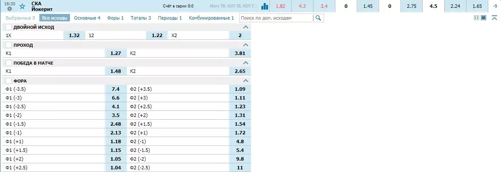Collapse all markets with the top arrow icon
Image resolution: width=501 pixels, height=172 pixels.
click(x=494, y=18)
